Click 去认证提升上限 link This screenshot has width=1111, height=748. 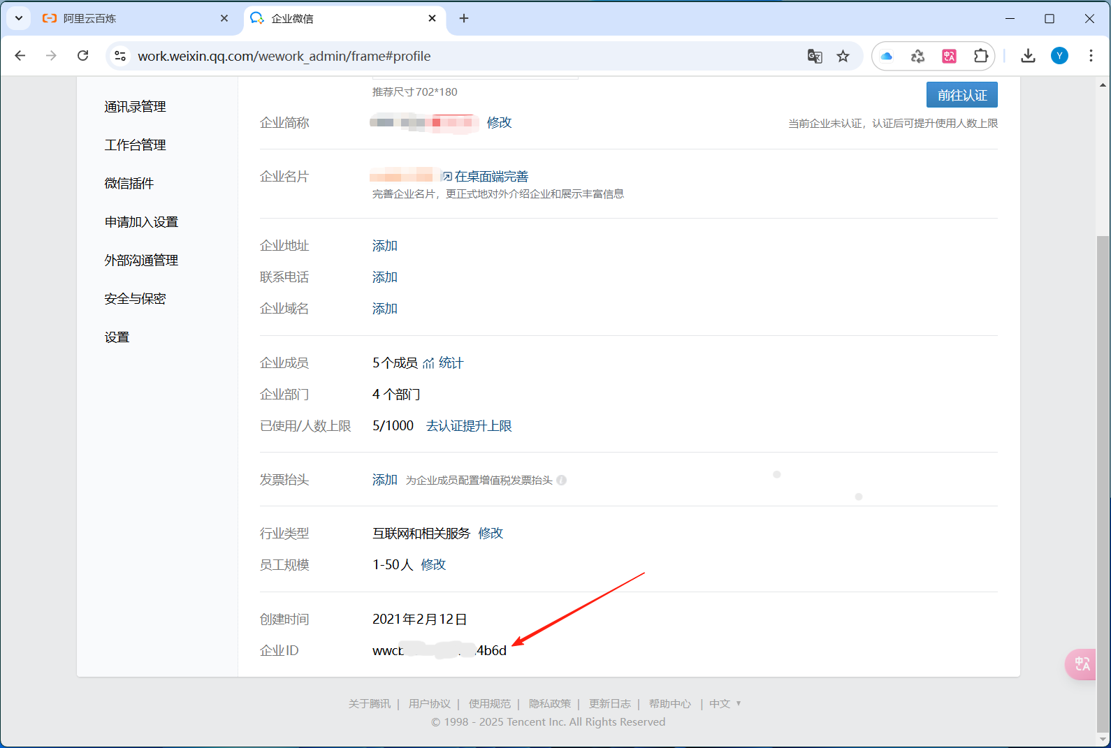click(x=469, y=426)
